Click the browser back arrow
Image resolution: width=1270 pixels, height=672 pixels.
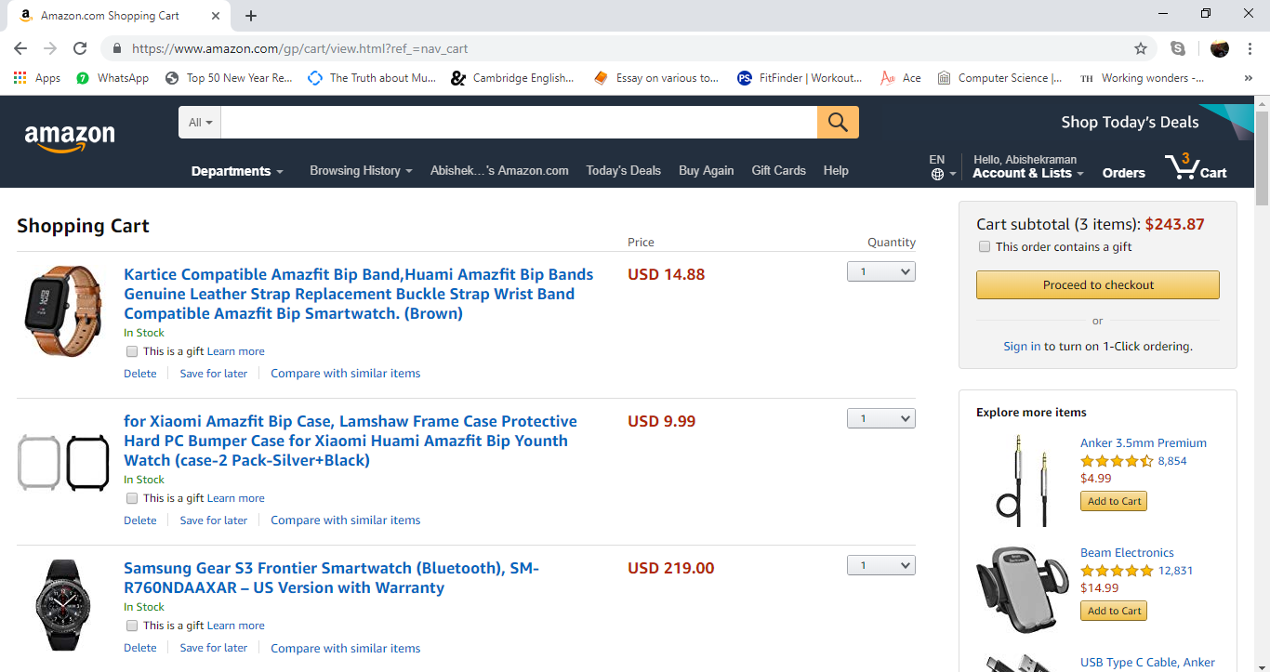[20, 48]
